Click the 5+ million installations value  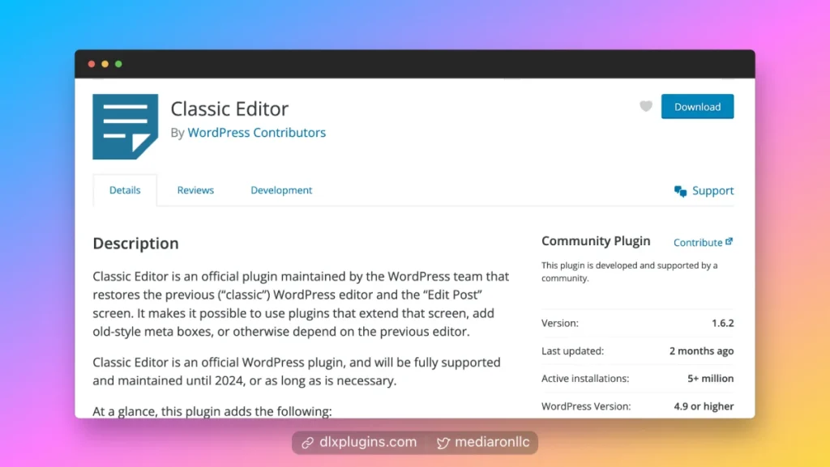710,378
